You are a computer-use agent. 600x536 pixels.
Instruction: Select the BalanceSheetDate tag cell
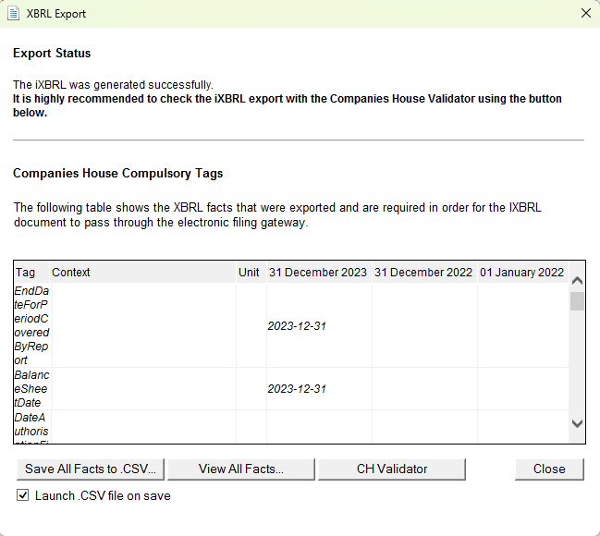coord(31,389)
